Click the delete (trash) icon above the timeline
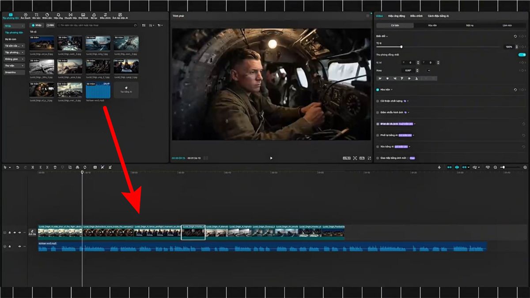The width and height of the screenshot is (530, 298). pyautogui.click(x=55, y=167)
